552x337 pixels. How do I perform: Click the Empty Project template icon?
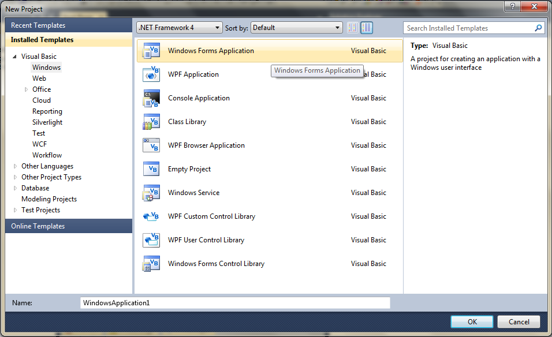pos(151,169)
